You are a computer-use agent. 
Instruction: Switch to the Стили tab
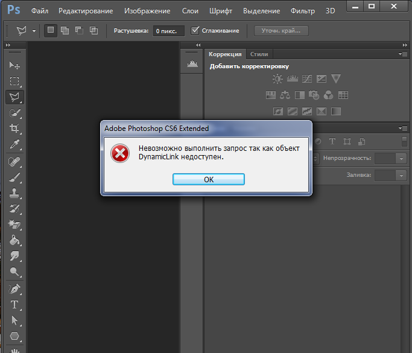pos(259,54)
